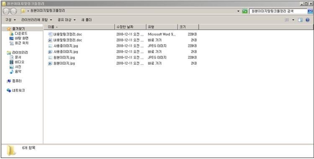
Task: Click the folder icon in address bar
Action: coord(23,11)
